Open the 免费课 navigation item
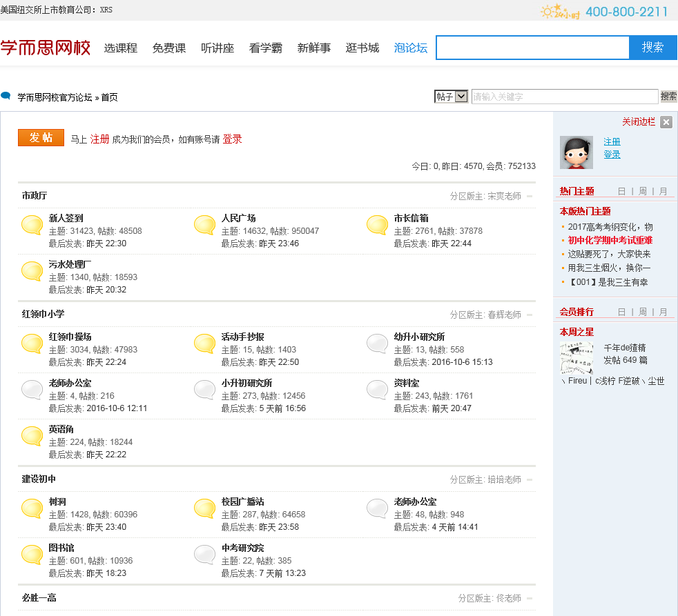The image size is (678, 616). (169, 48)
